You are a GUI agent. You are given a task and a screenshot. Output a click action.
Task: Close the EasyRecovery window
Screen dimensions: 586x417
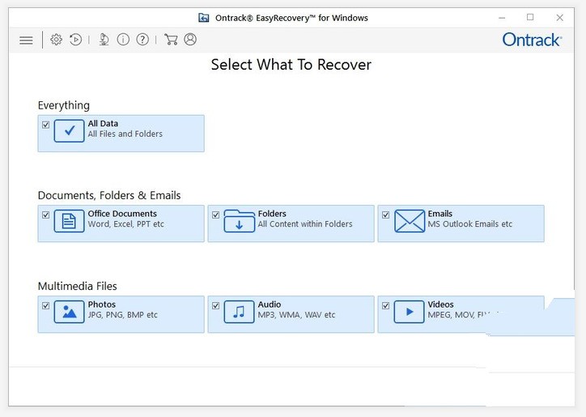point(559,18)
